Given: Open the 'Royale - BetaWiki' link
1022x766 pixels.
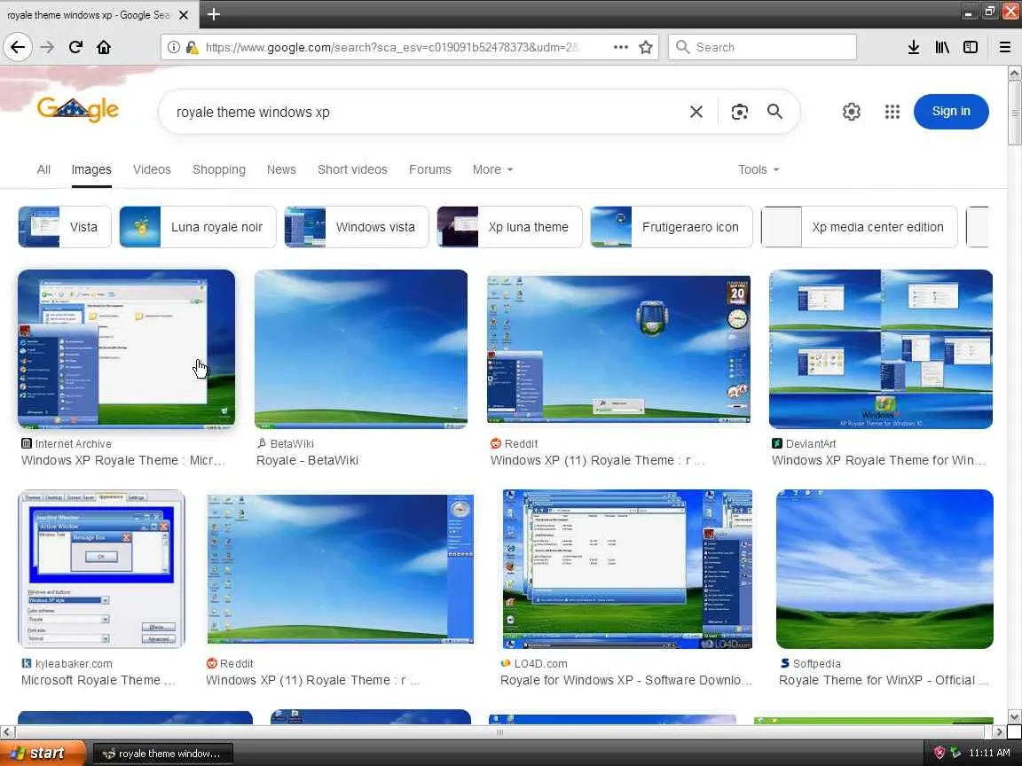Looking at the screenshot, I should click(307, 460).
